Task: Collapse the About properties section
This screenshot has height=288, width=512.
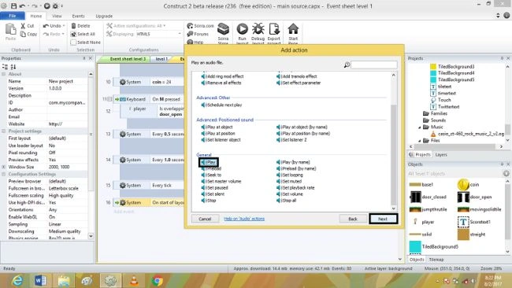Action: tap(4, 75)
